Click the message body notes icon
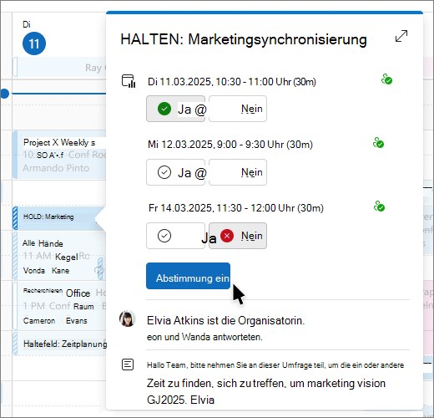434x418 pixels. coord(128,364)
